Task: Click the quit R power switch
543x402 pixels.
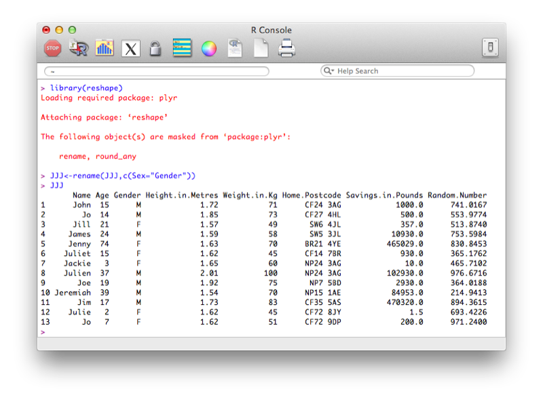Action: 490,47
